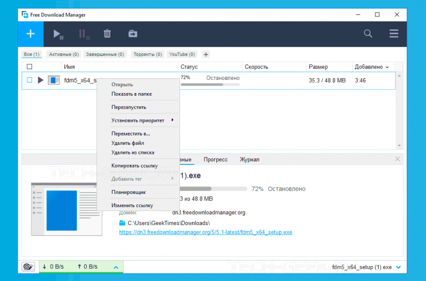
Task: Choose Удалить файл from the context menu
Action: (x=127, y=143)
